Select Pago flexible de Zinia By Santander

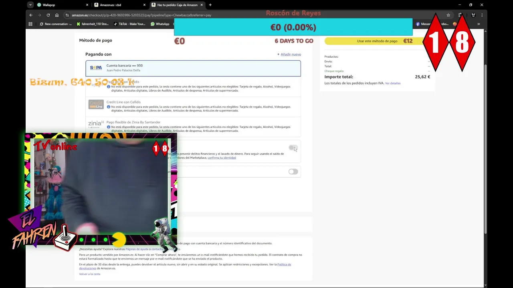point(193,127)
